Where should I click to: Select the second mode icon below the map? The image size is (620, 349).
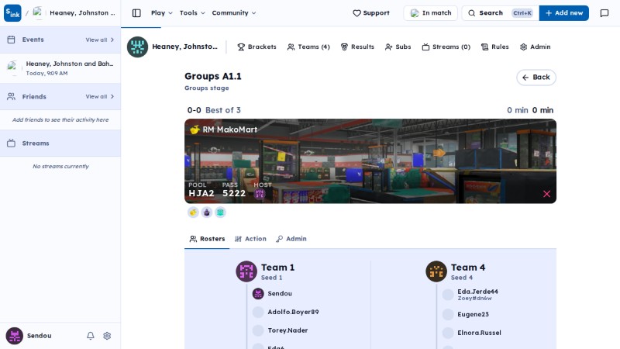(206, 213)
